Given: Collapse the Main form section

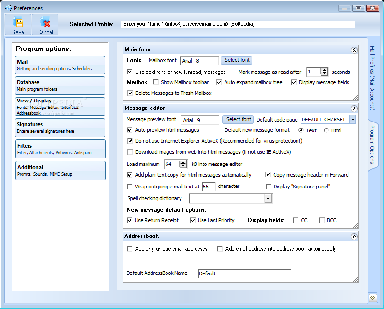Looking at the screenshot, I should 354,50.
